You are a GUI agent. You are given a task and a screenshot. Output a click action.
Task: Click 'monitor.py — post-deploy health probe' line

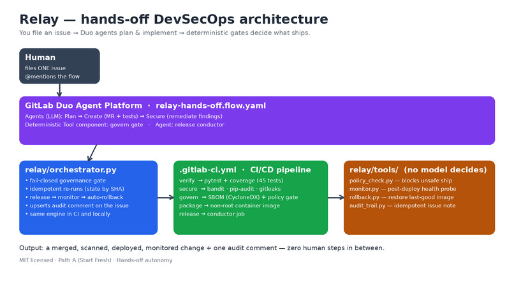[402, 189]
